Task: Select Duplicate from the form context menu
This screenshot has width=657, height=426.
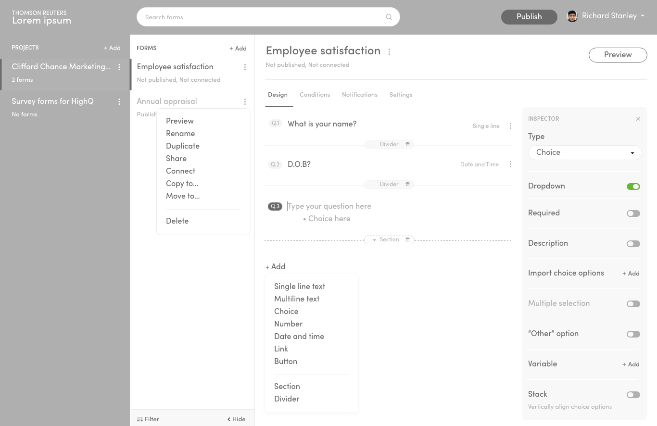Action: 183,146
